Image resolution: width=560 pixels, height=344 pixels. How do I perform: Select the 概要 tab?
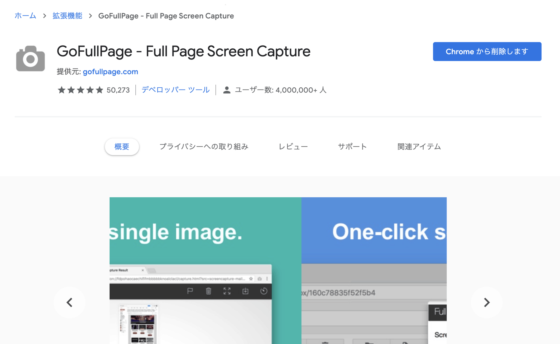click(122, 147)
